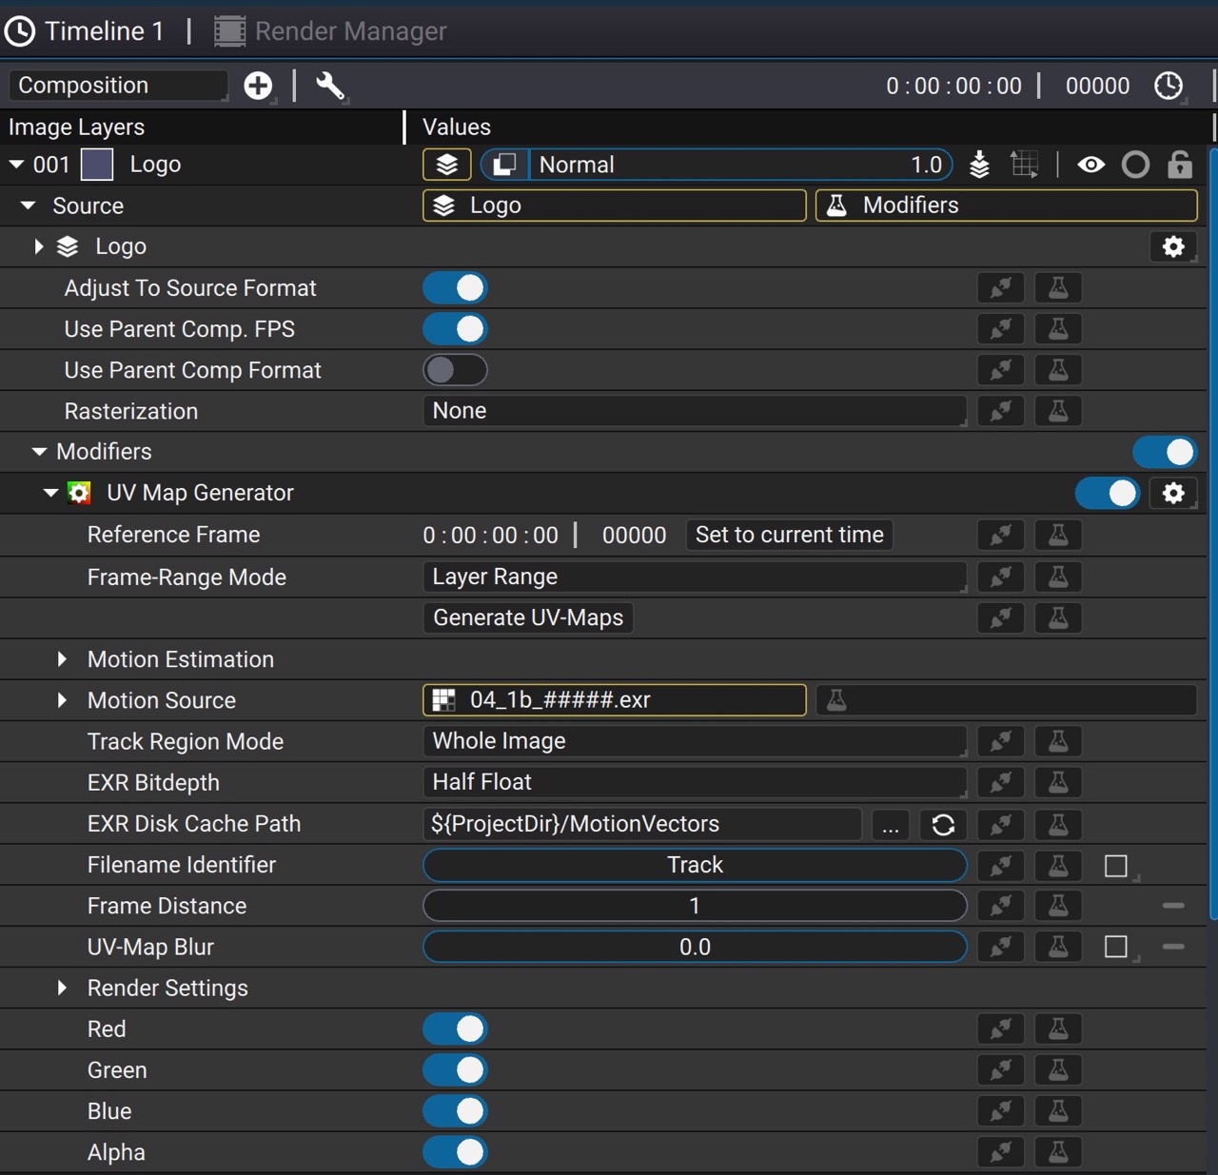Click animation pin icon for Adjust To Source Format
The width and height of the screenshot is (1218, 1175).
pos(1001,287)
